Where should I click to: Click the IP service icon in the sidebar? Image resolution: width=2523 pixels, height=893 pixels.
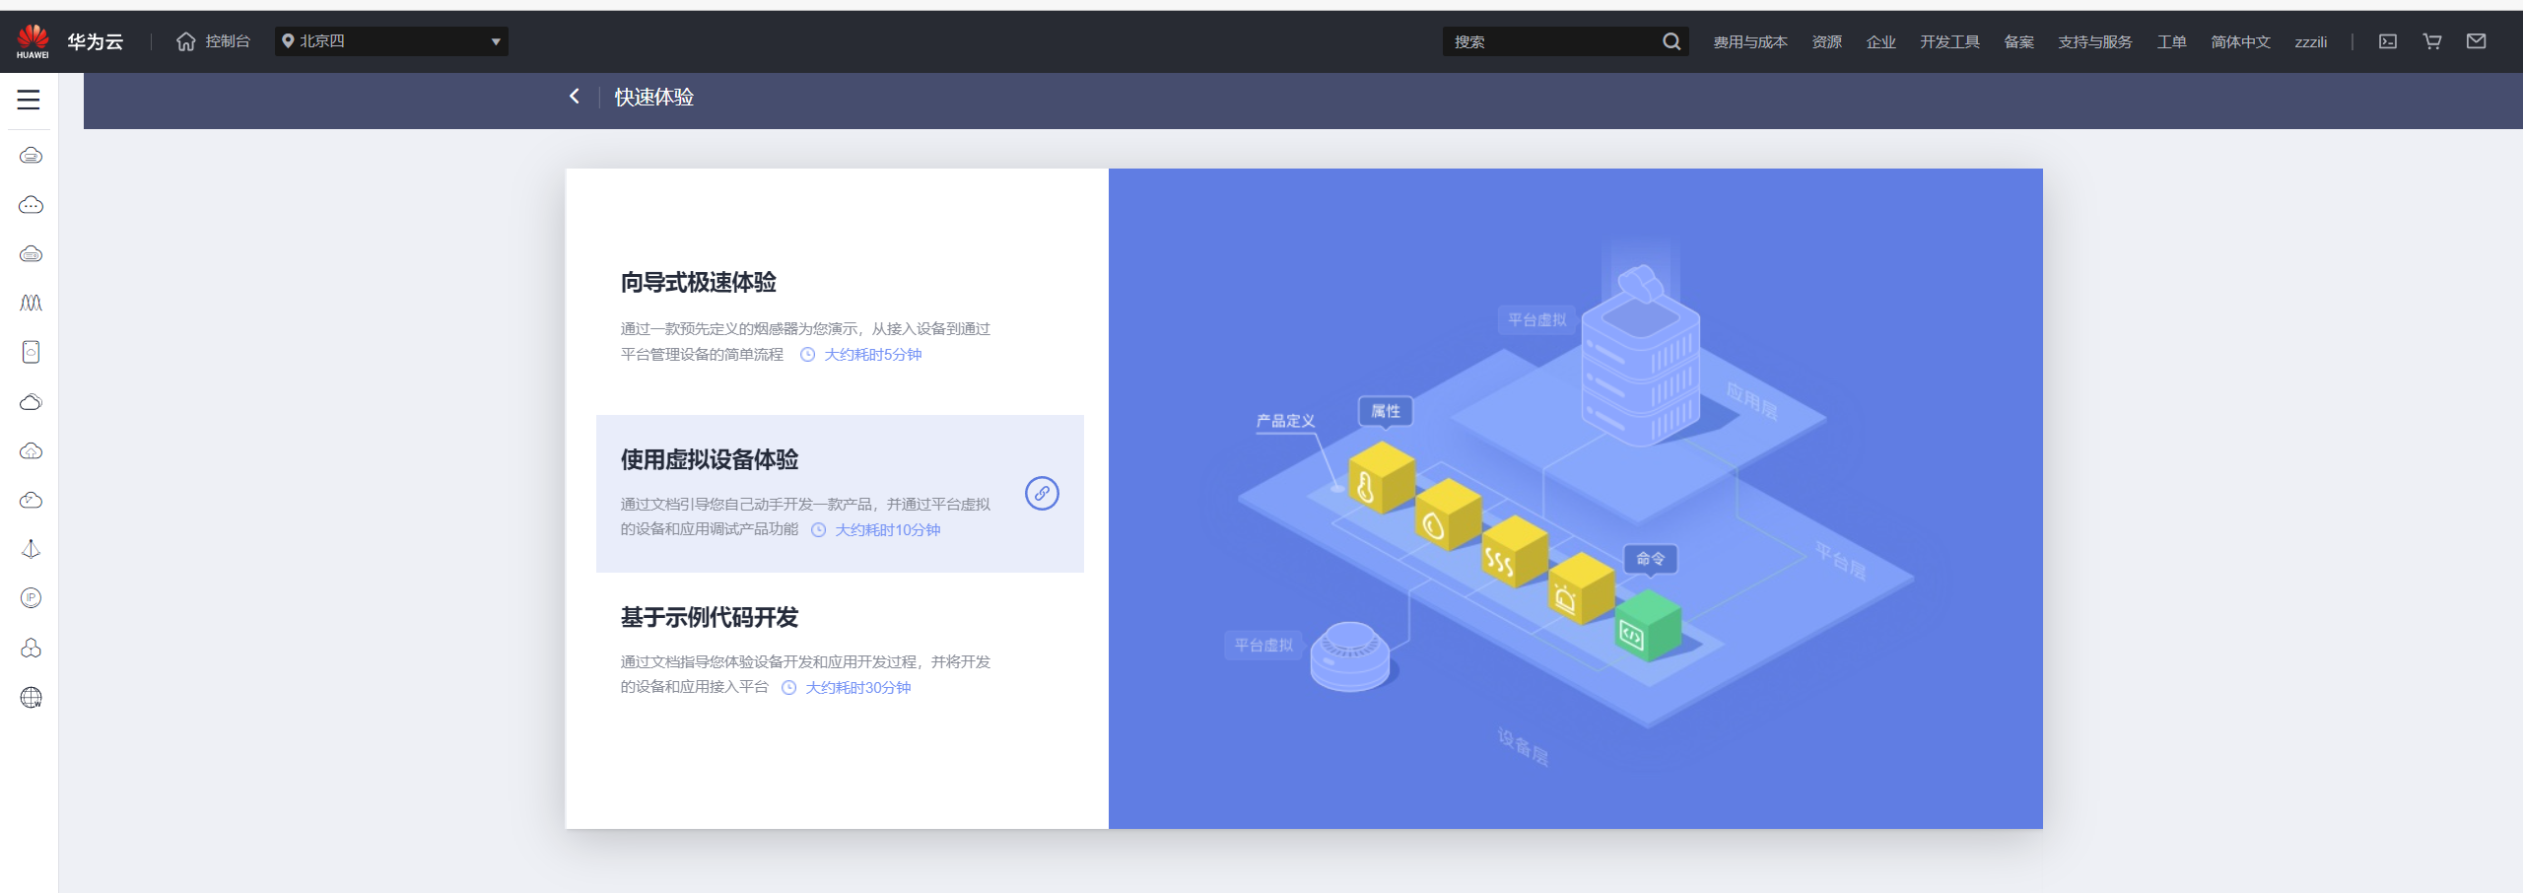(x=30, y=597)
